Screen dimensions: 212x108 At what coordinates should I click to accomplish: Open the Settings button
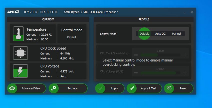(68, 88)
